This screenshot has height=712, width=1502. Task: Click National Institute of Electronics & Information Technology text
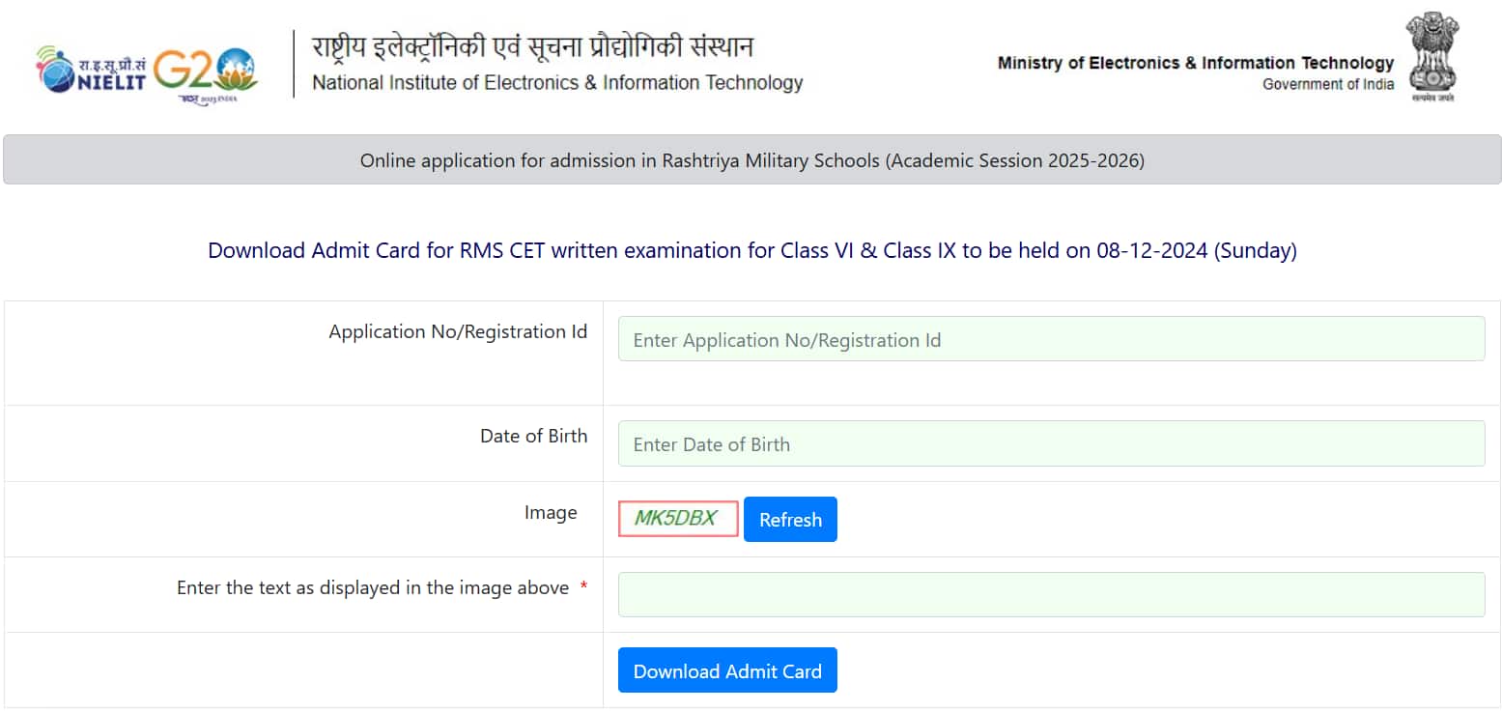click(557, 83)
